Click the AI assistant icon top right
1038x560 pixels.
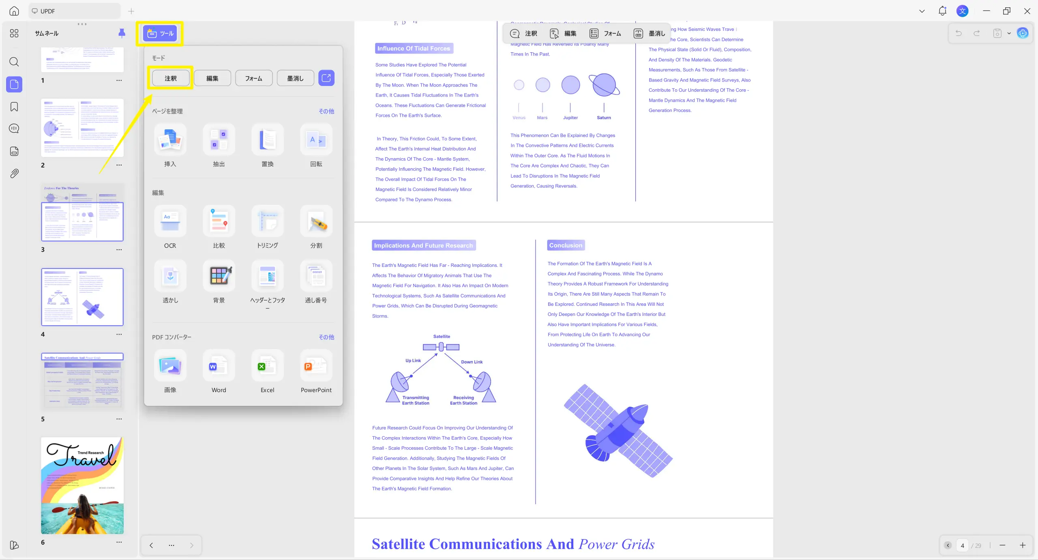click(1023, 33)
